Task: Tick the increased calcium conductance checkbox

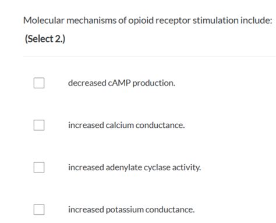Action: (x=39, y=125)
